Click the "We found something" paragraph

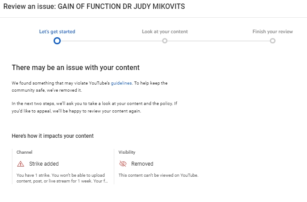pos(89,86)
